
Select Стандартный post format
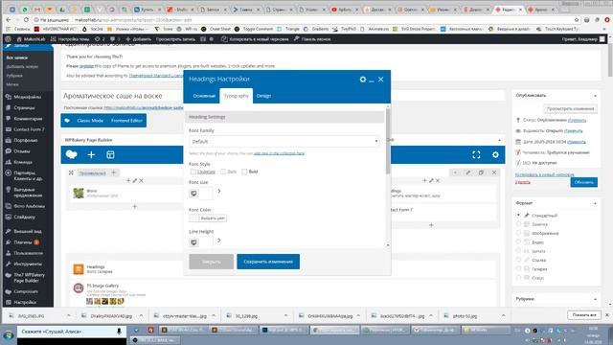518,215
